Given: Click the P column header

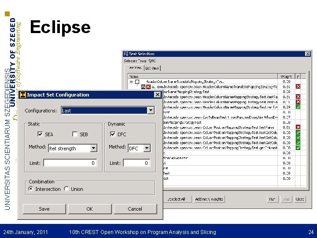Looking at the screenshot, I should pyautogui.click(x=298, y=77).
